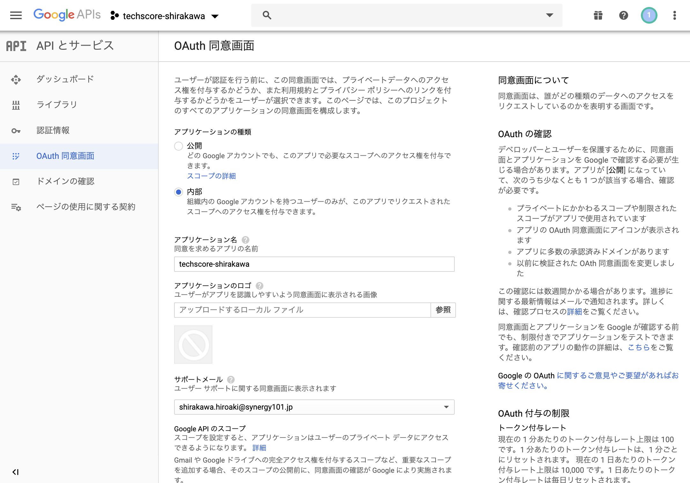Open ドメインの確認 sidebar item
The image size is (690, 483).
pyautogui.click(x=65, y=181)
